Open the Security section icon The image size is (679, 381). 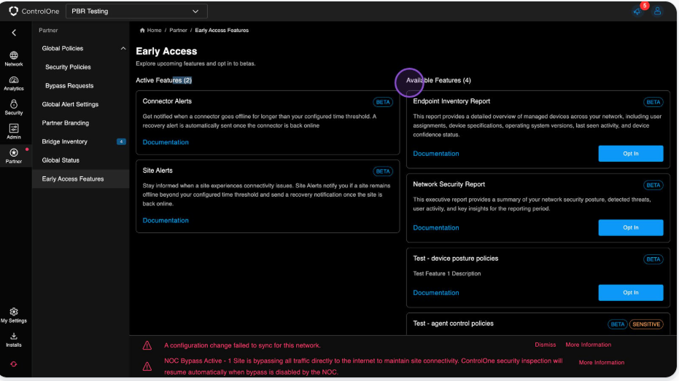click(14, 103)
